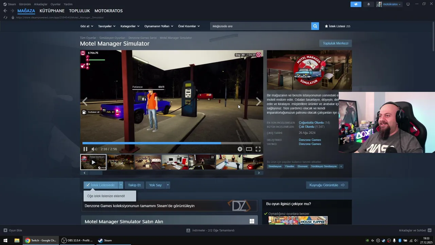Click the Bluetooth tray icon

(400, 241)
